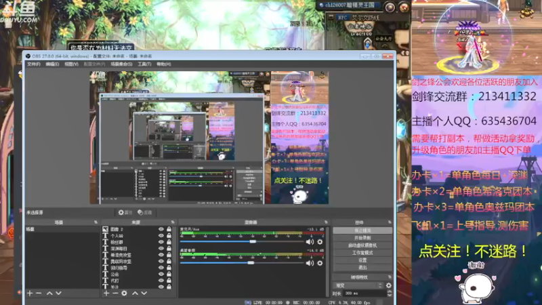Click the 工作室模式 studio mode button

[362, 253]
